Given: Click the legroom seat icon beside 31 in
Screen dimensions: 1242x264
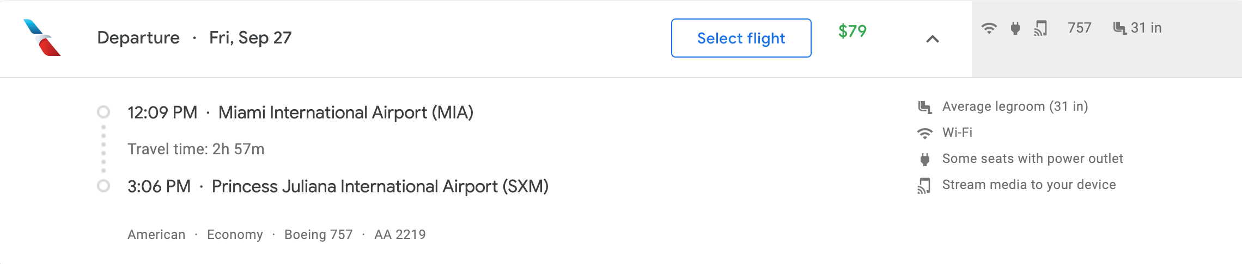Looking at the screenshot, I should (1119, 28).
